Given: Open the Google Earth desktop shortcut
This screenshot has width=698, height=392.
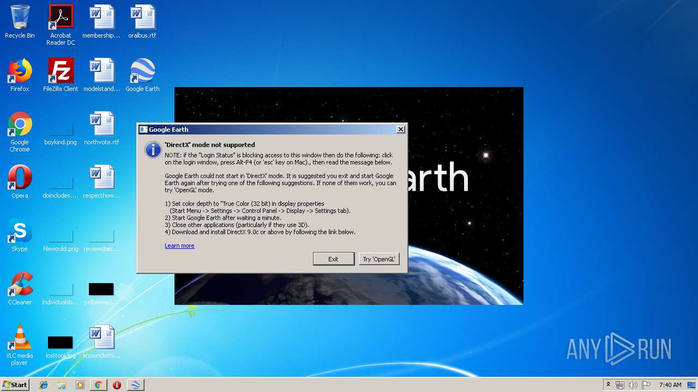Looking at the screenshot, I should click(x=142, y=75).
